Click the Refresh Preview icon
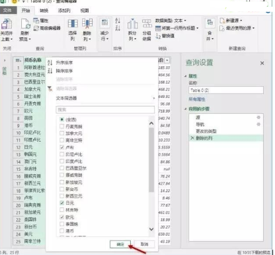Viewport: 275px width, 255px height. 25,24
